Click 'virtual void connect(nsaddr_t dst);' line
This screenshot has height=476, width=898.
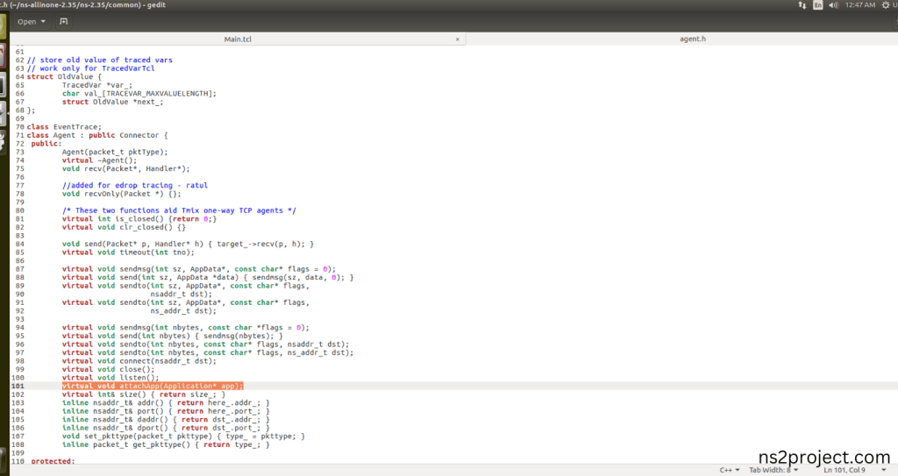point(139,361)
